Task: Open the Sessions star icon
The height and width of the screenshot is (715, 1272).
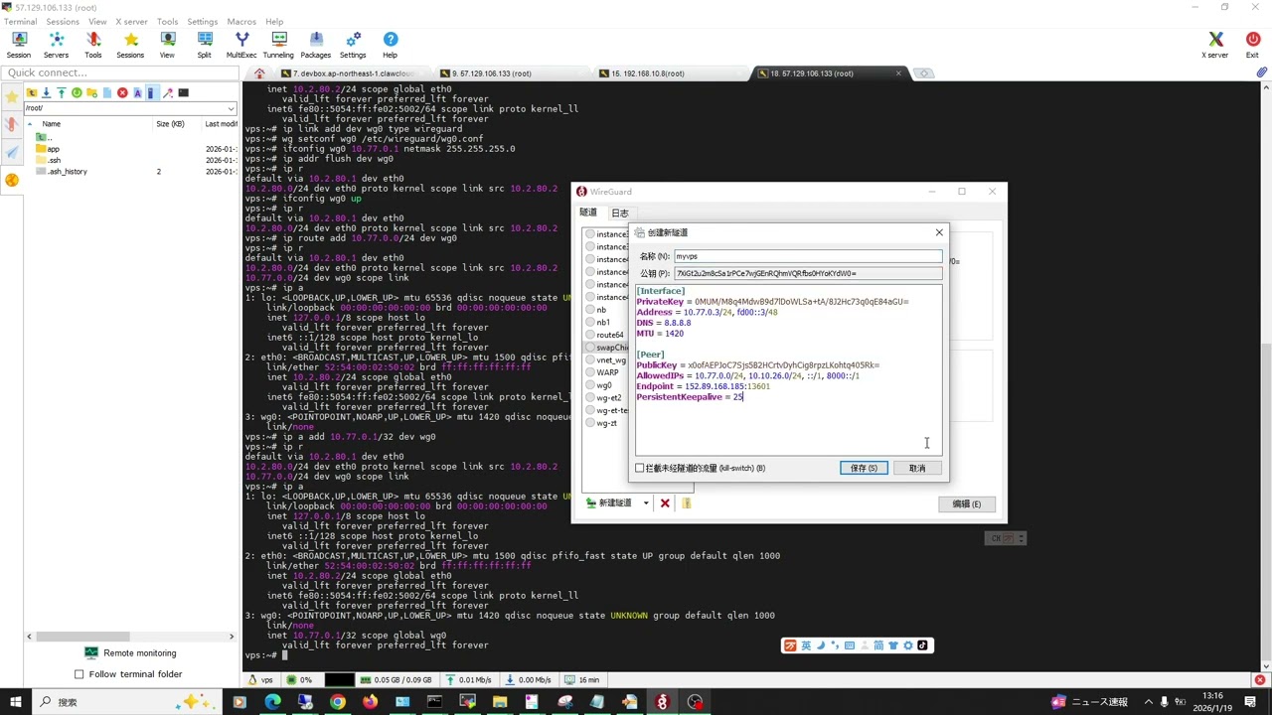Action: pyautogui.click(x=130, y=45)
